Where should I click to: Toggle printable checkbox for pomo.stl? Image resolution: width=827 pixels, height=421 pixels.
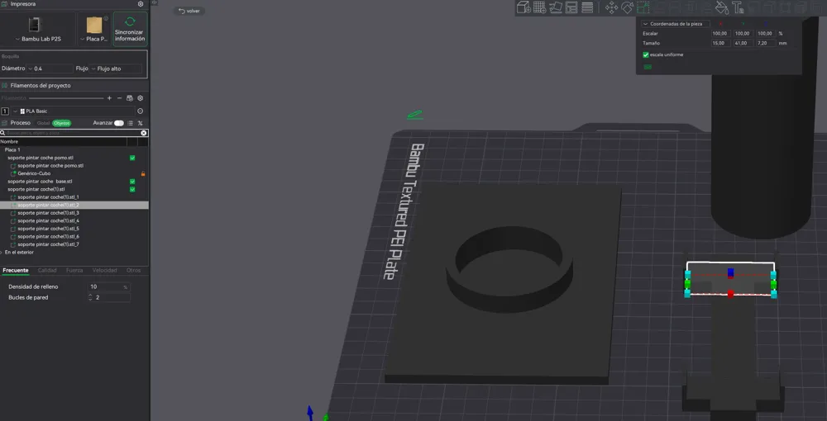point(132,158)
